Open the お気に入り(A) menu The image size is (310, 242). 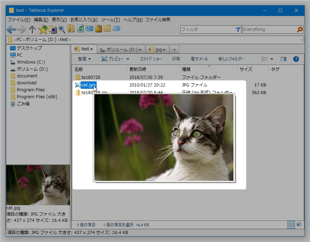(84, 20)
